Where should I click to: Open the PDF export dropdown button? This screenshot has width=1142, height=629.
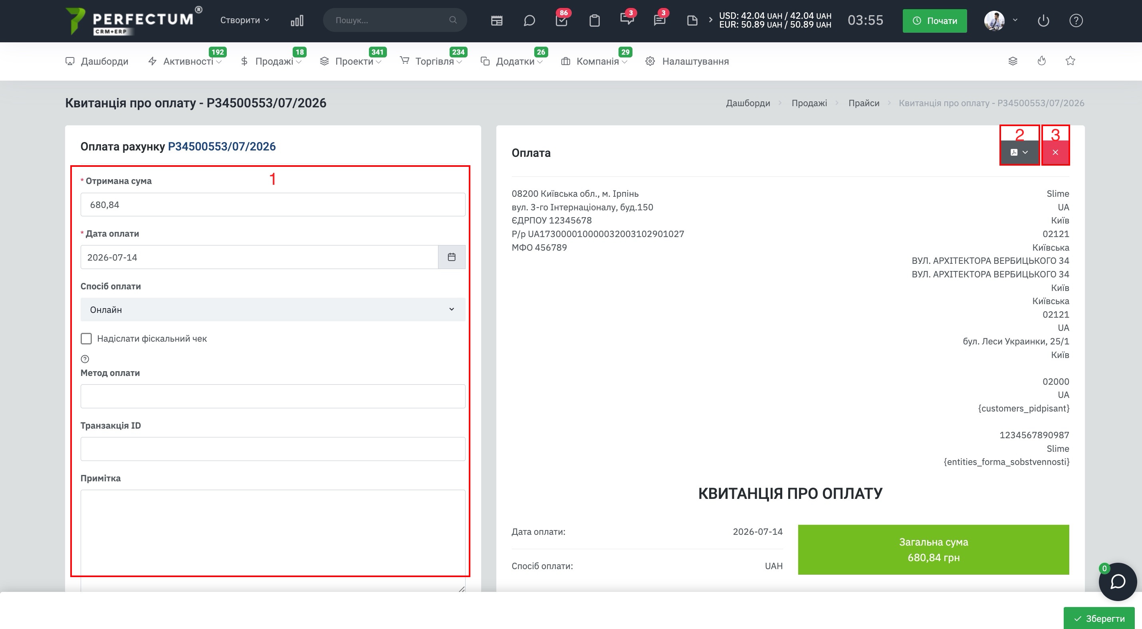(1019, 152)
